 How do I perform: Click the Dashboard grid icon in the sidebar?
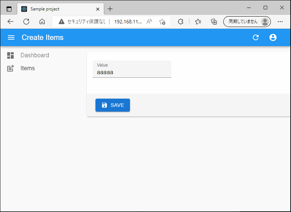click(10, 55)
